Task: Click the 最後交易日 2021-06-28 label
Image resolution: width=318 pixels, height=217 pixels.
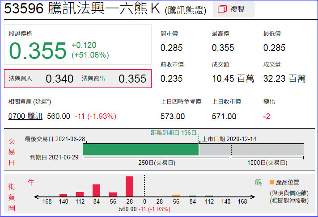Action: click(55, 139)
